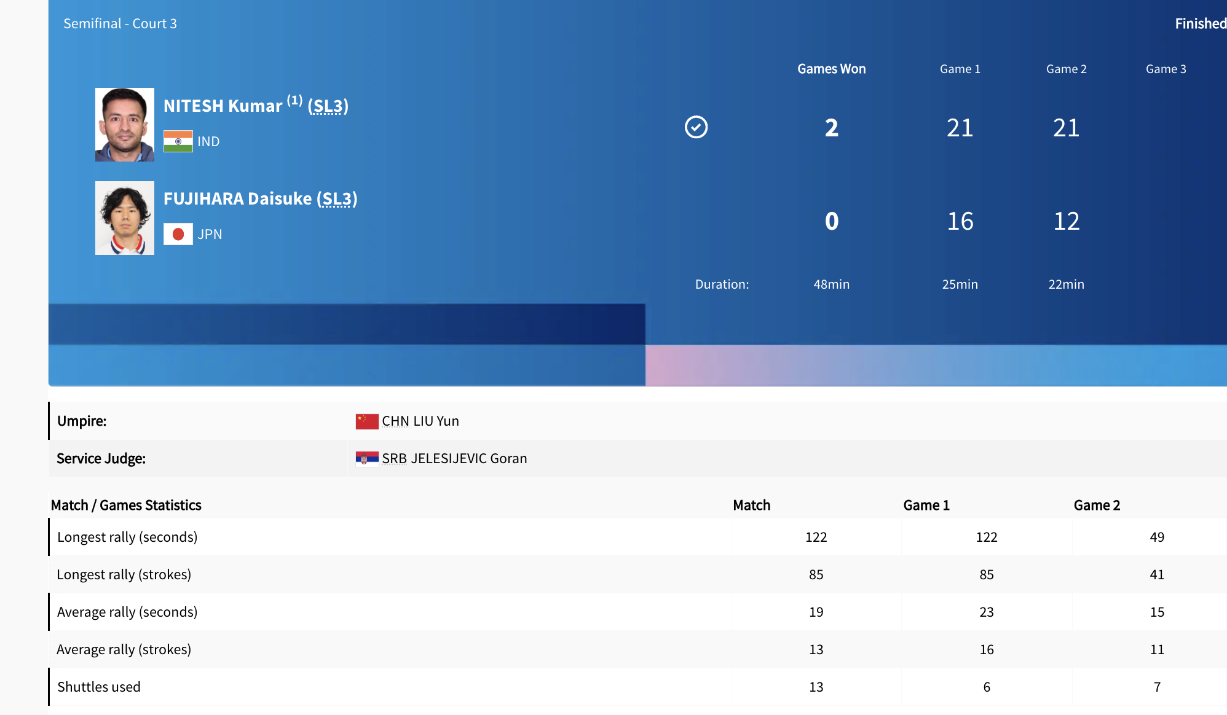Click the Japan flag icon
Viewport: 1227px width, 715px height.
178,234
